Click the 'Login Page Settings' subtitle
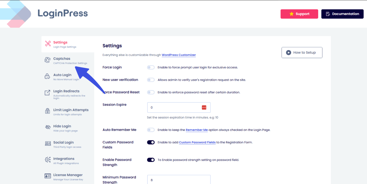Image resolution: width=367 pixels, height=184 pixels. (x=65, y=47)
